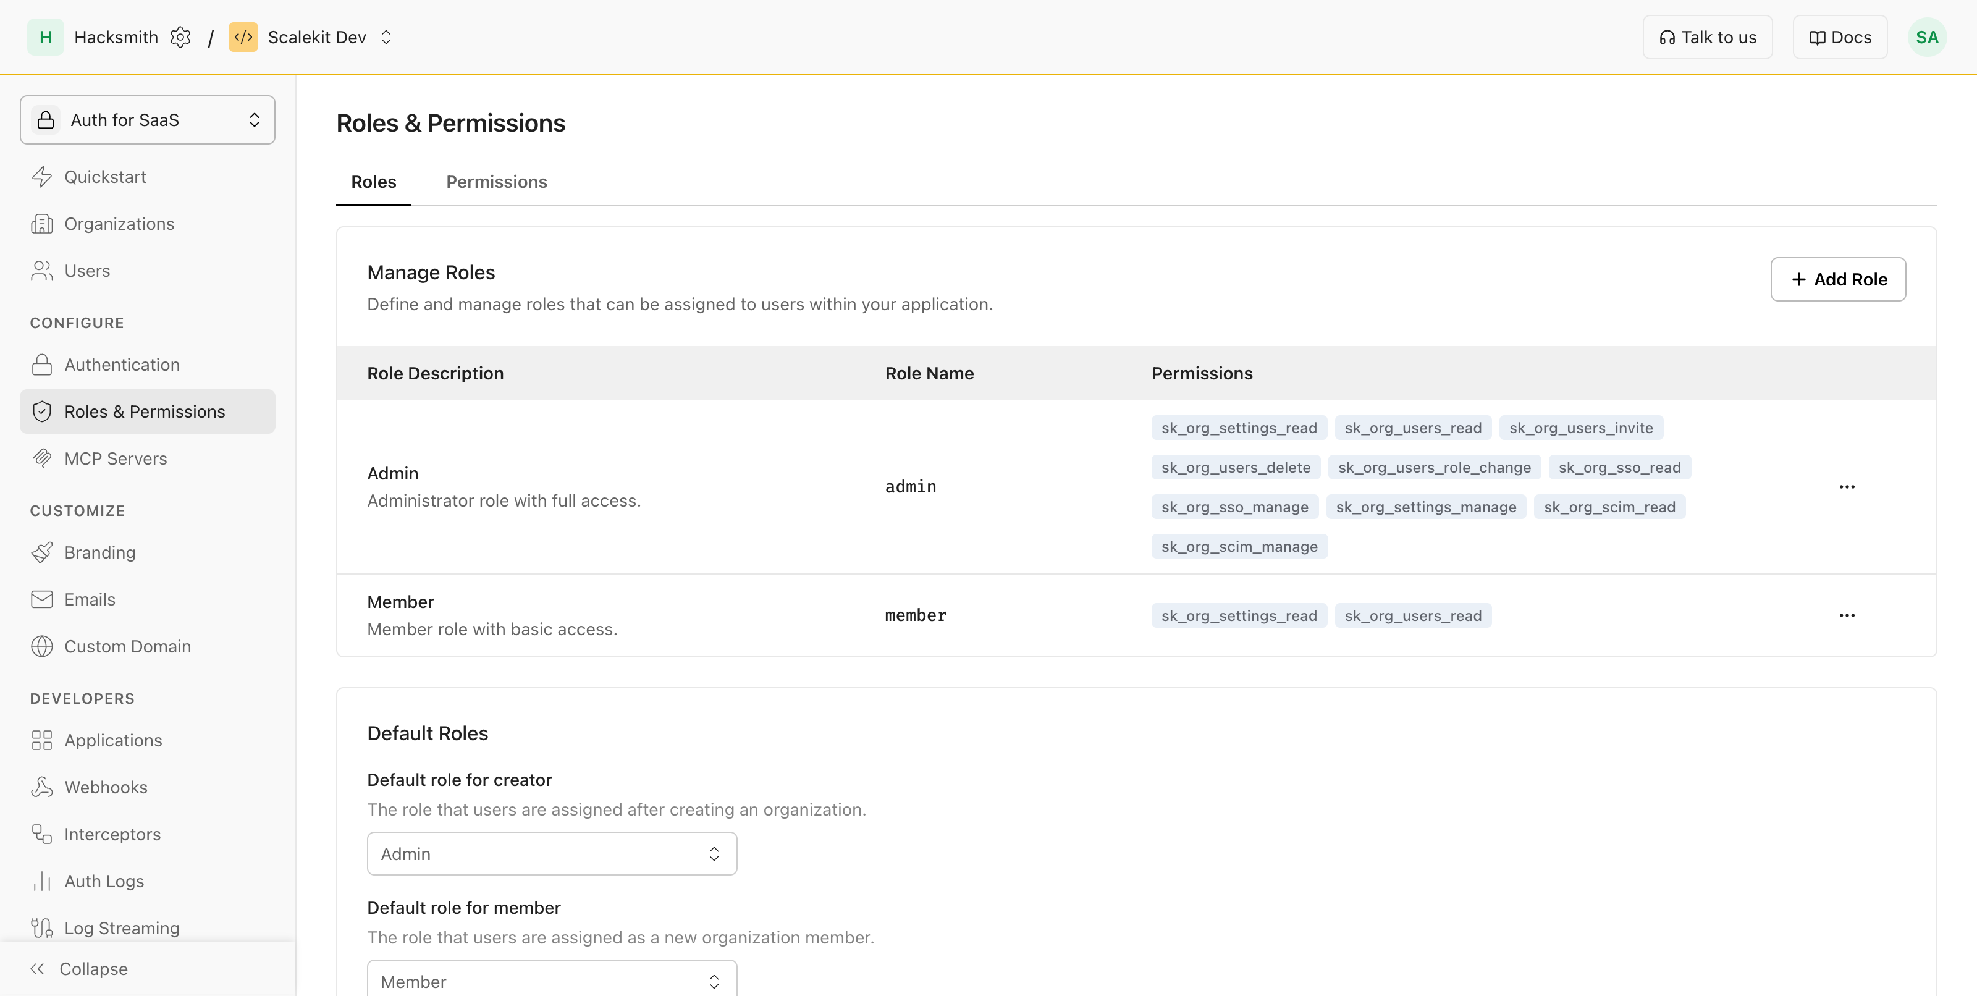Viewport: 1977px width, 996px height.
Task: Click the Hacksmith green H logo
Action: 45,37
